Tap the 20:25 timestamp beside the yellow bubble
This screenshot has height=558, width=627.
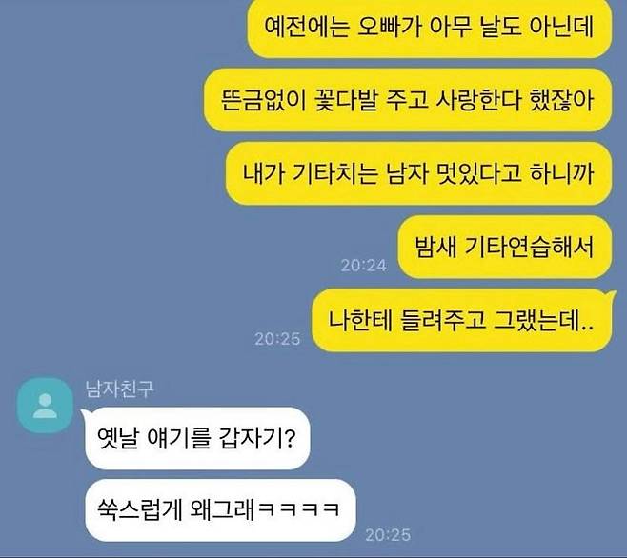[277, 339]
